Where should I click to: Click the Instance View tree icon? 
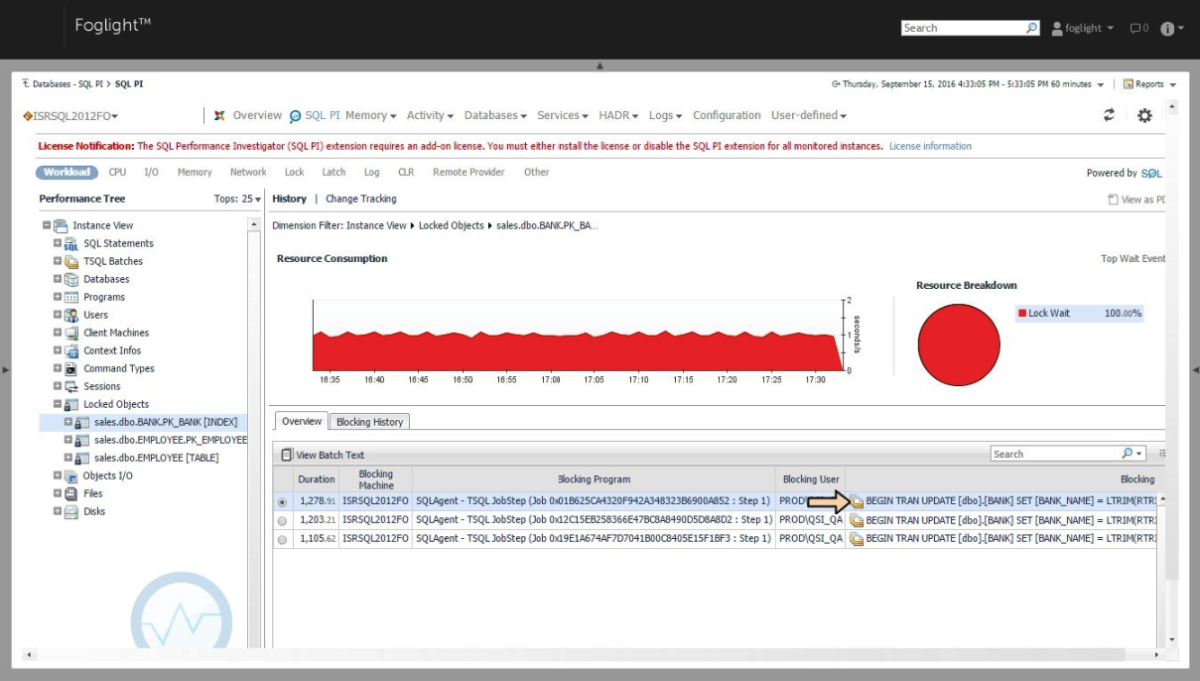click(x=61, y=225)
